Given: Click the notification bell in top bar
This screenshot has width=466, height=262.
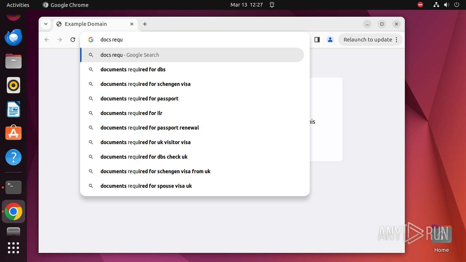Looking at the screenshot, I should point(272,5).
